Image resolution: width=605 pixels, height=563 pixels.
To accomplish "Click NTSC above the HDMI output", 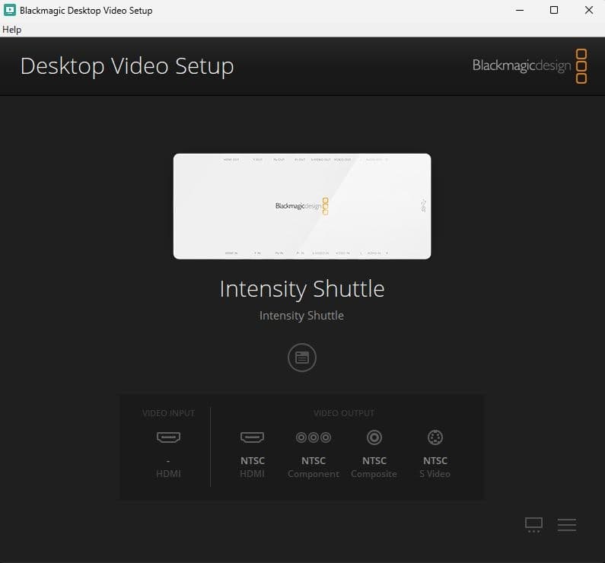I will click(253, 461).
